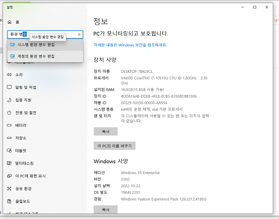Open 전원 및 절전 power icon

tap(10, 113)
